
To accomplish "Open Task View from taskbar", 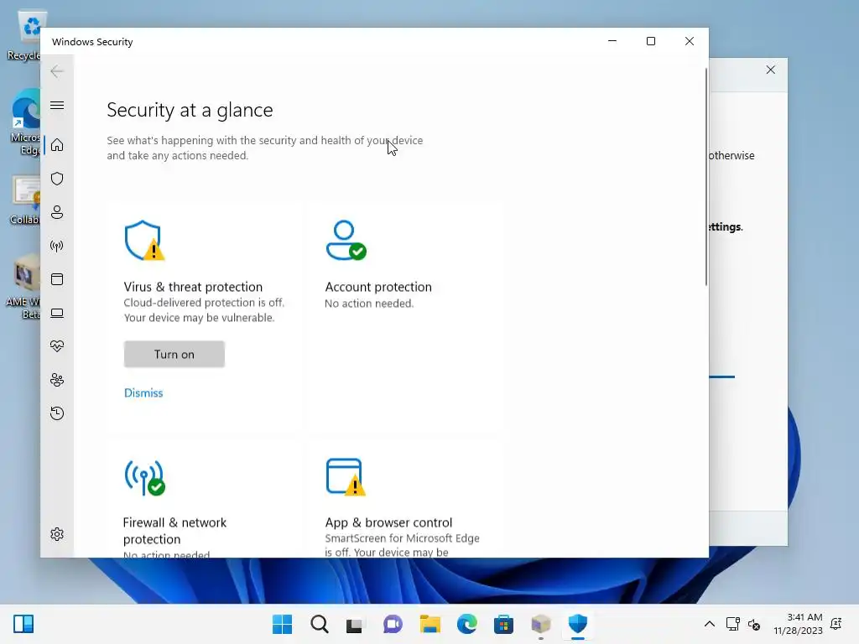I will coord(356,624).
